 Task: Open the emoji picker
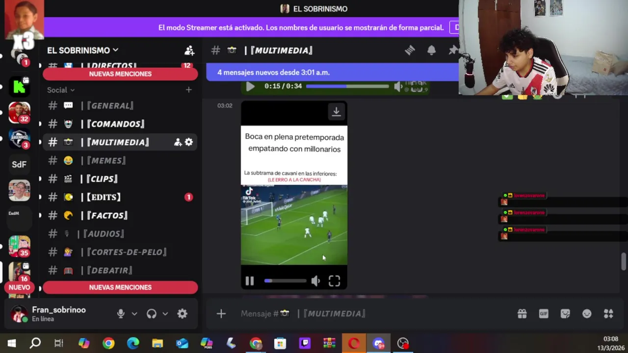587,314
